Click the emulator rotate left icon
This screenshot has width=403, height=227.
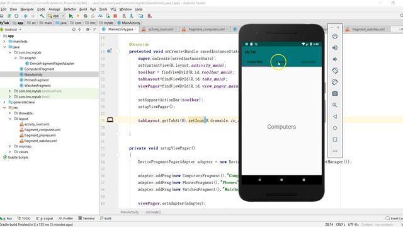click(x=334, y=71)
